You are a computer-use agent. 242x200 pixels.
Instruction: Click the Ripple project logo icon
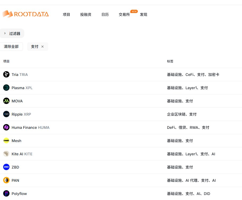[6, 114]
